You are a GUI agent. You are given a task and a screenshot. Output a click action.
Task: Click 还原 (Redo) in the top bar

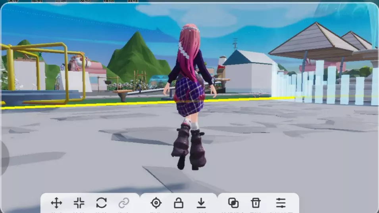61,1
